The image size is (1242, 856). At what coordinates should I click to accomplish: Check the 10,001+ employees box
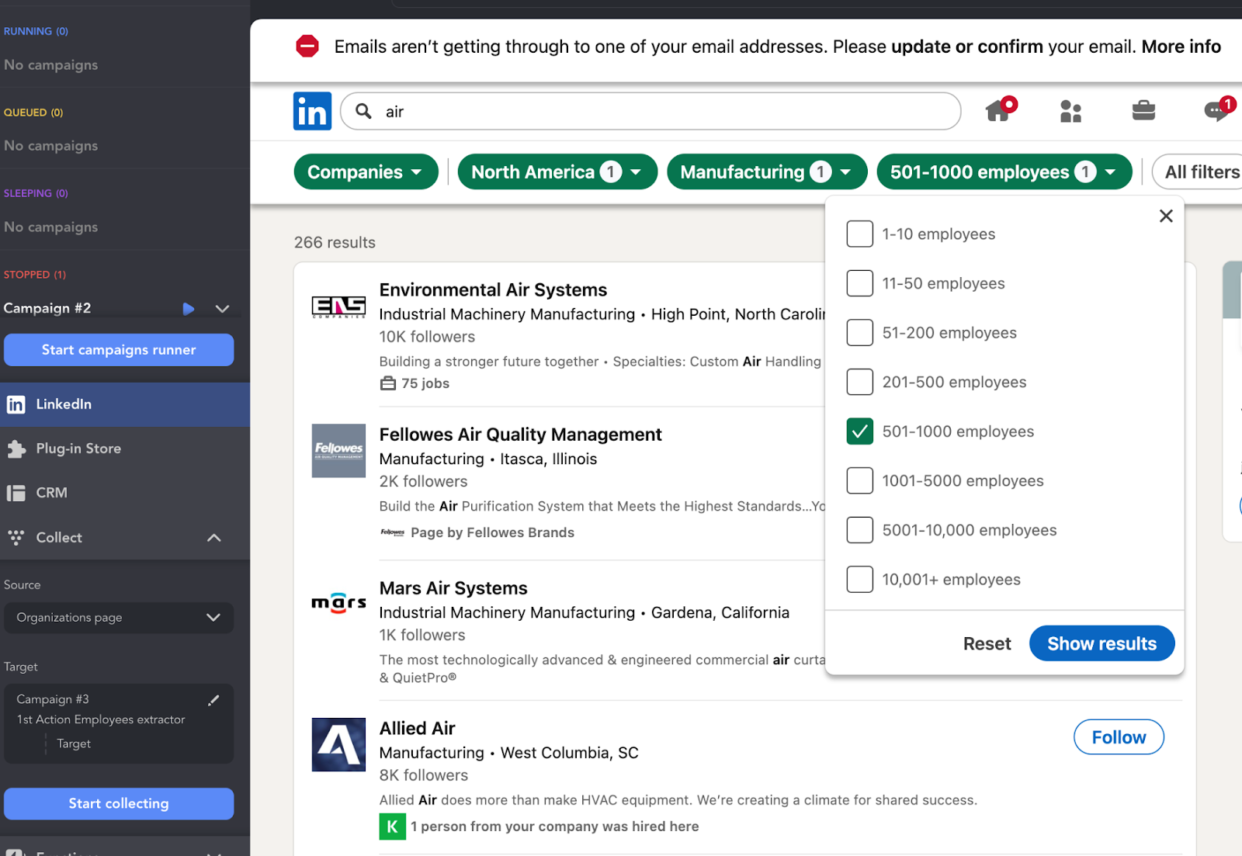pos(859,579)
